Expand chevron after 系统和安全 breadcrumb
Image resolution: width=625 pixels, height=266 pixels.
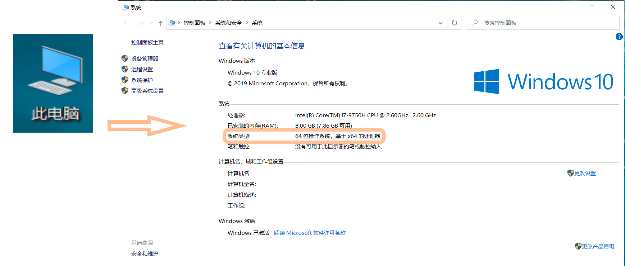pyautogui.click(x=247, y=23)
